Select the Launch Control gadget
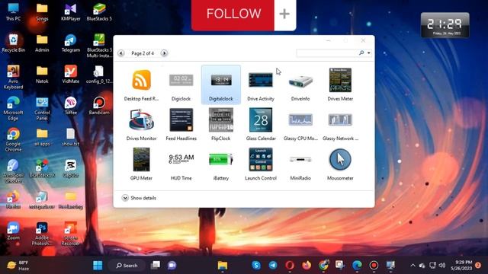The width and height of the screenshot is (488, 274). coord(261,164)
